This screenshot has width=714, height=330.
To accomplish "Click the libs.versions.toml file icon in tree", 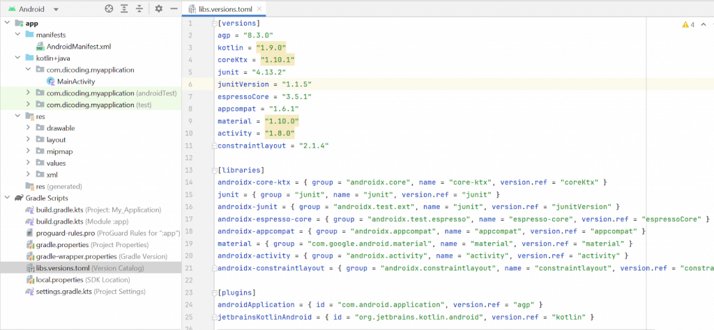I will click(x=30, y=268).
